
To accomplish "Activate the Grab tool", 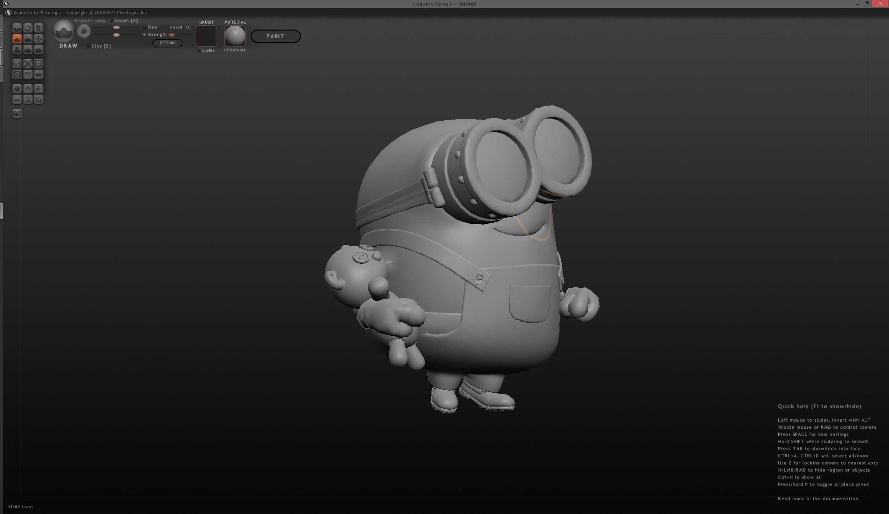I will [38, 39].
